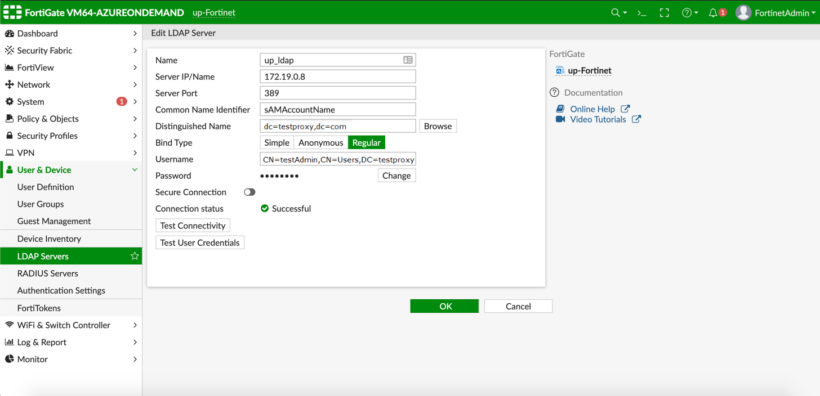
Task: Click the Server IP/Name input field
Action: pyautogui.click(x=337, y=76)
